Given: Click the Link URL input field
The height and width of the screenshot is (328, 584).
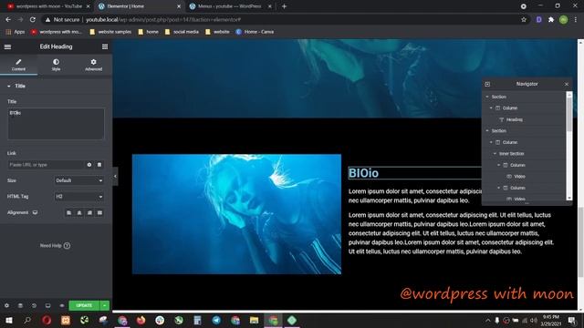Looking at the screenshot, I should (x=47, y=165).
